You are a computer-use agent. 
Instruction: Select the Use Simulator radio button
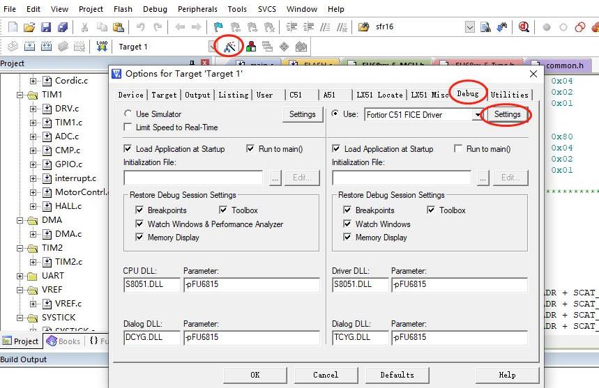tap(128, 114)
